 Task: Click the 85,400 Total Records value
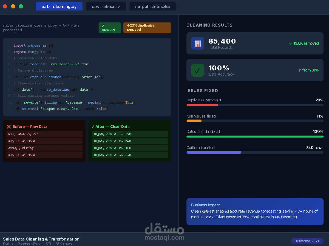coord(222,41)
